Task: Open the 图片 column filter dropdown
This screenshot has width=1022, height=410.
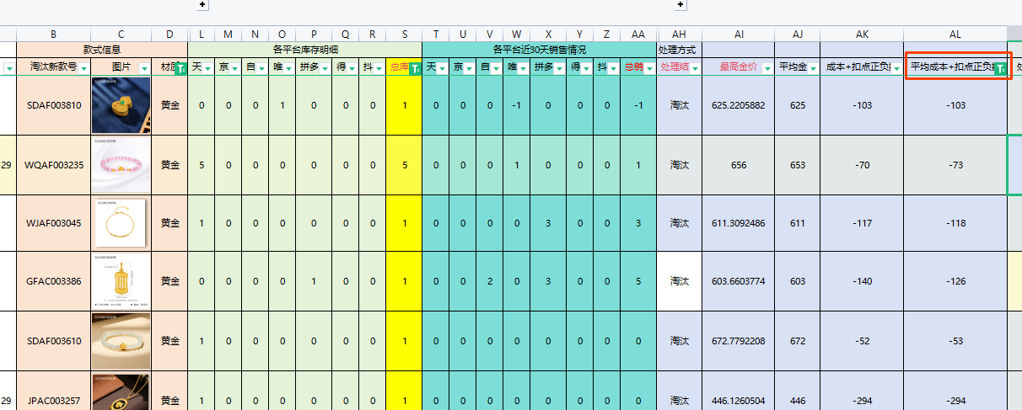Action: point(143,68)
